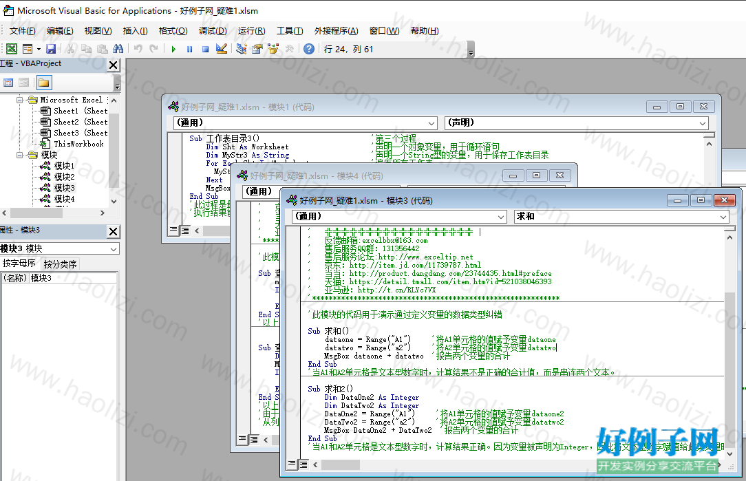The width and height of the screenshot is (746, 481).
Task: Open the 运行(R) menu
Action: (x=252, y=31)
